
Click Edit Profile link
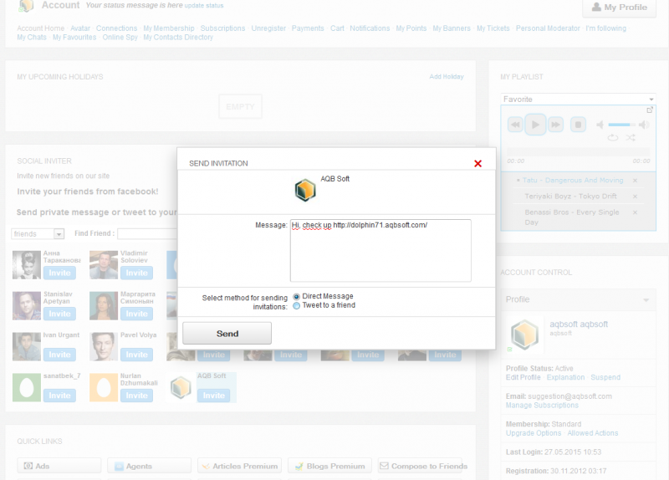523,377
